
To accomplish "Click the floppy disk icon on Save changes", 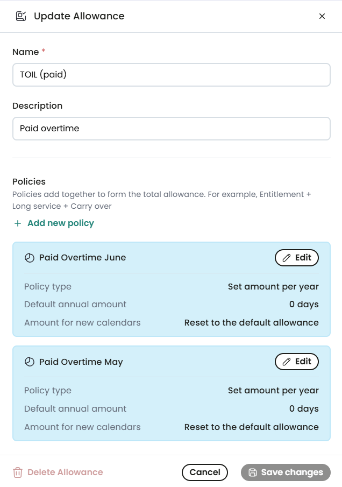I will [x=253, y=472].
